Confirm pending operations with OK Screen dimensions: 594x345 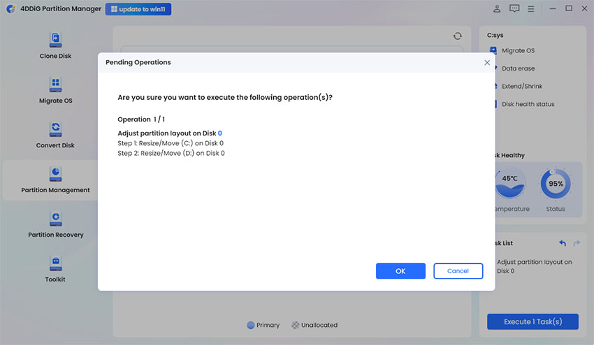[400, 271]
